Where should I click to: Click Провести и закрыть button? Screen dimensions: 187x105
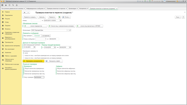[x=30, y=17]
